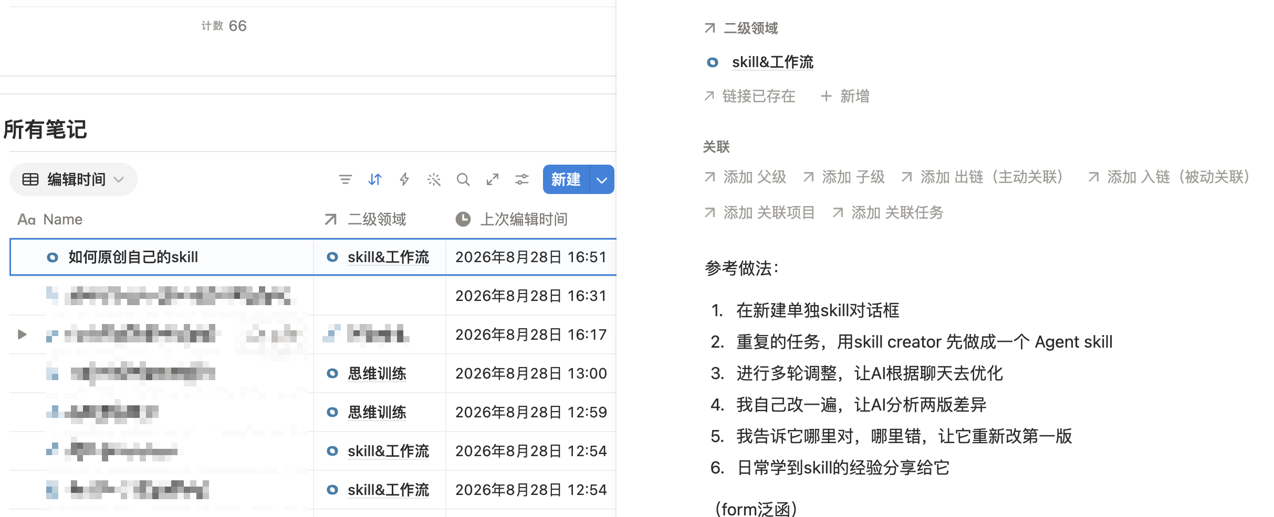Click the 关联 section heading
The height and width of the screenshot is (517, 1274).
[x=716, y=147]
